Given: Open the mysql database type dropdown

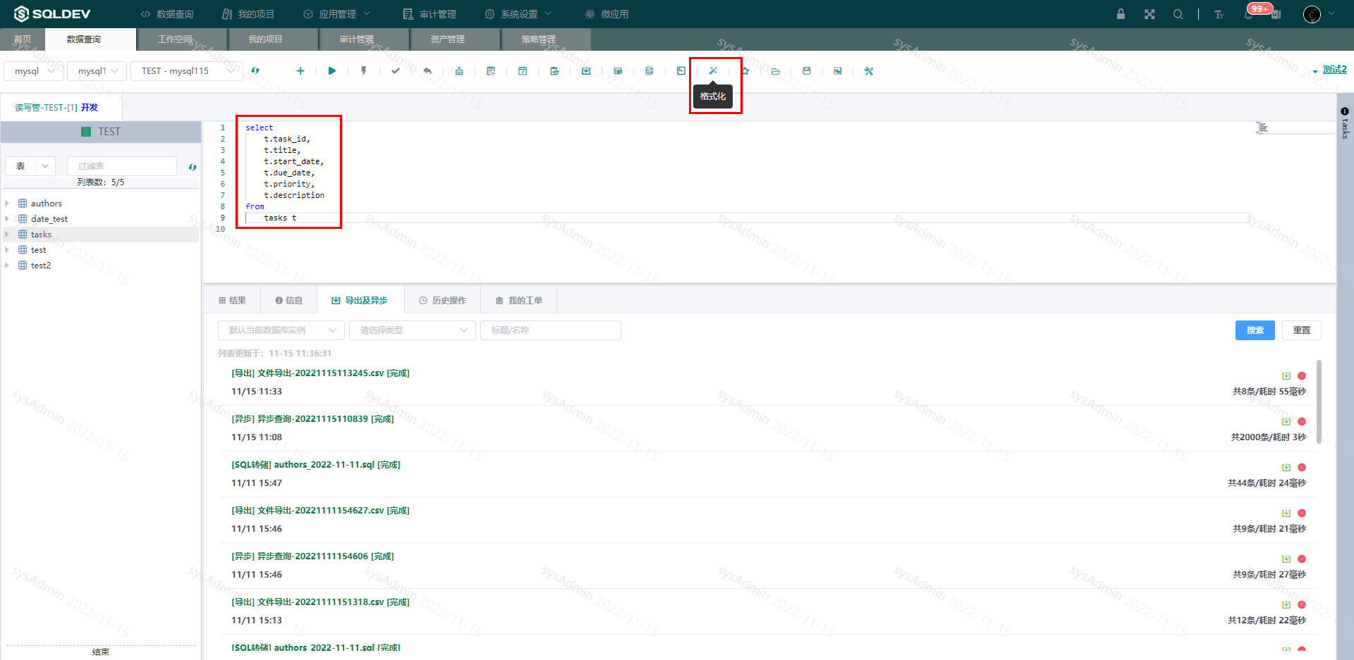Looking at the screenshot, I should (34, 71).
